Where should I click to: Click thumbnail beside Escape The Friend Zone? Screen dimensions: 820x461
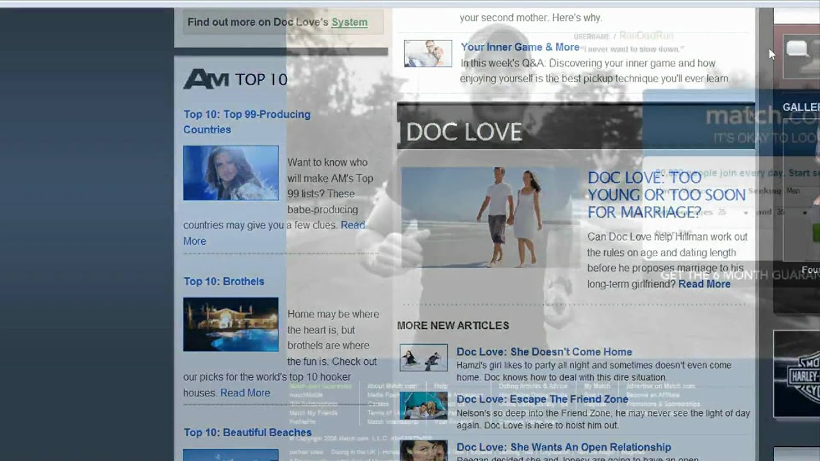(423, 406)
